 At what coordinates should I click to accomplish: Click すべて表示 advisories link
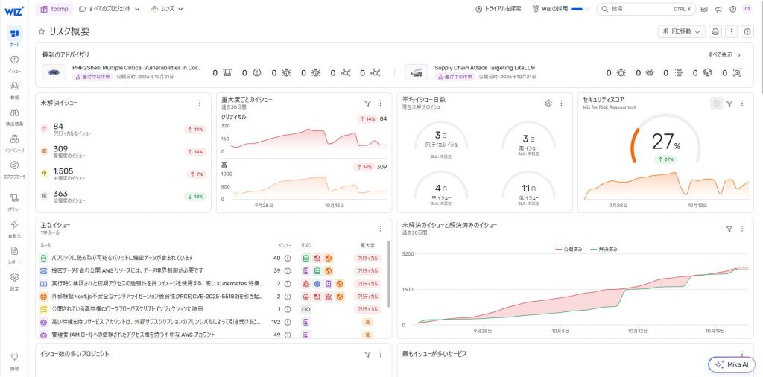(x=724, y=55)
